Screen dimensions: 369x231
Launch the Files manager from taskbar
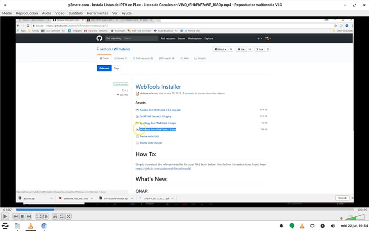[17, 226]
